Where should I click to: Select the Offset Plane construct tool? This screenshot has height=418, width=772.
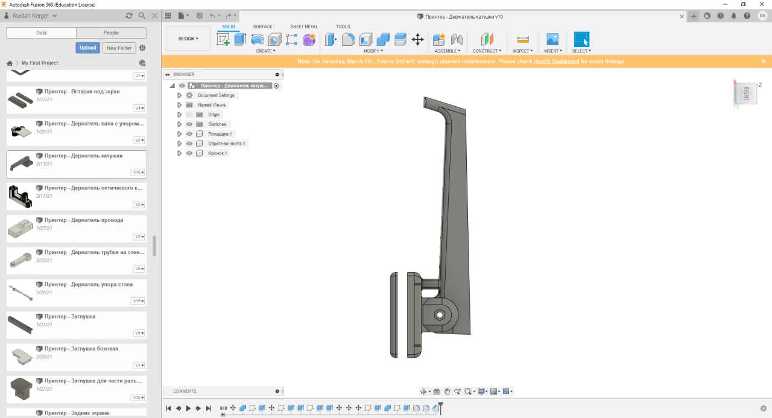point(487,40)
